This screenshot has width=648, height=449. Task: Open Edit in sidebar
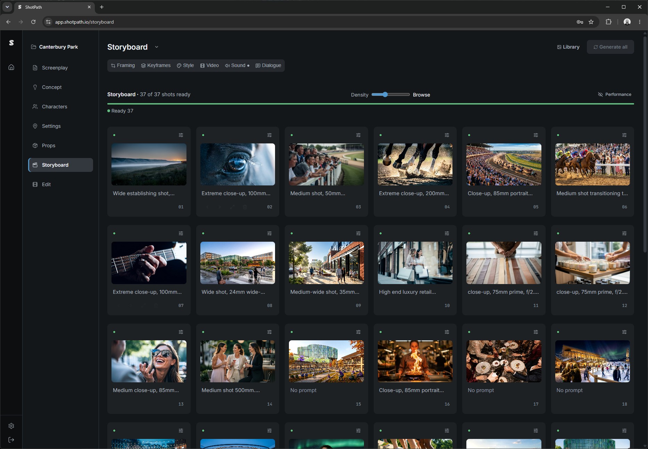[x=60, y=184]
